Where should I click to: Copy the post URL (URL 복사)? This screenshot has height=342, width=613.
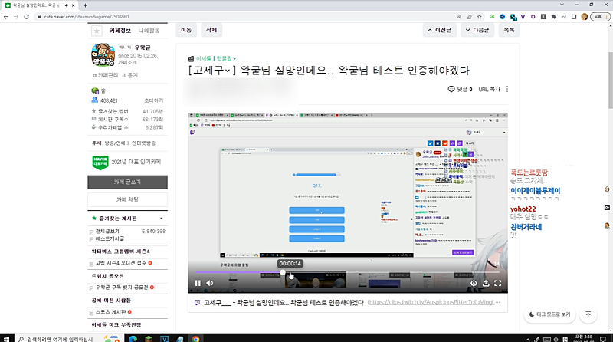coord(489,90)
